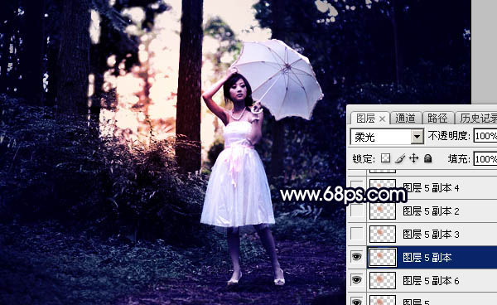This screenshot has width=497, height=305.
Task: Select thumbnail of 图层 5 副本 3
Action: click(x=383, y=234)
